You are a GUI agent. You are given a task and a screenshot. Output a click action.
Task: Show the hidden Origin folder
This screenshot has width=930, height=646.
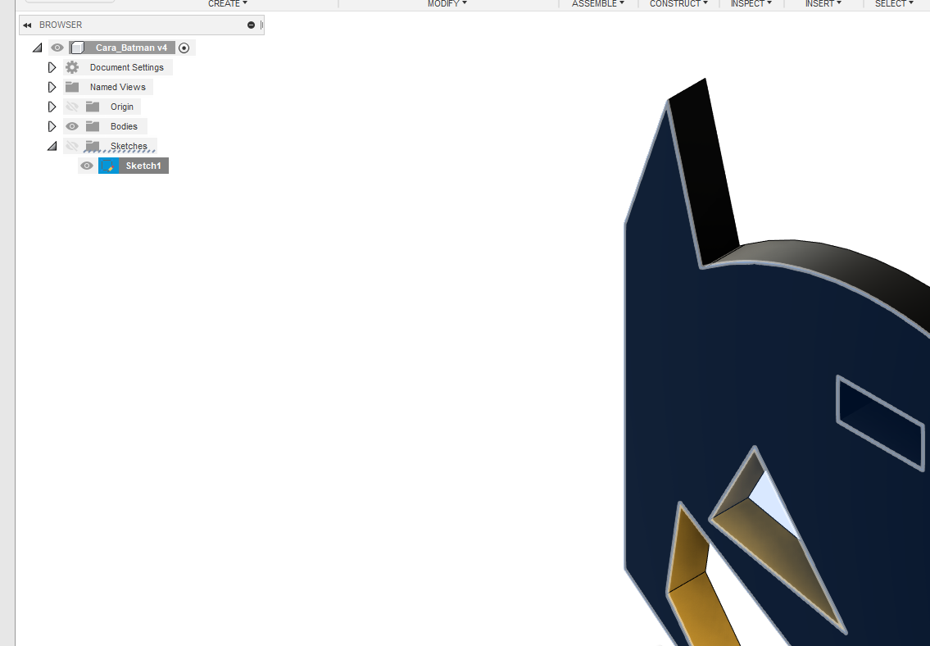coord(72,107)
